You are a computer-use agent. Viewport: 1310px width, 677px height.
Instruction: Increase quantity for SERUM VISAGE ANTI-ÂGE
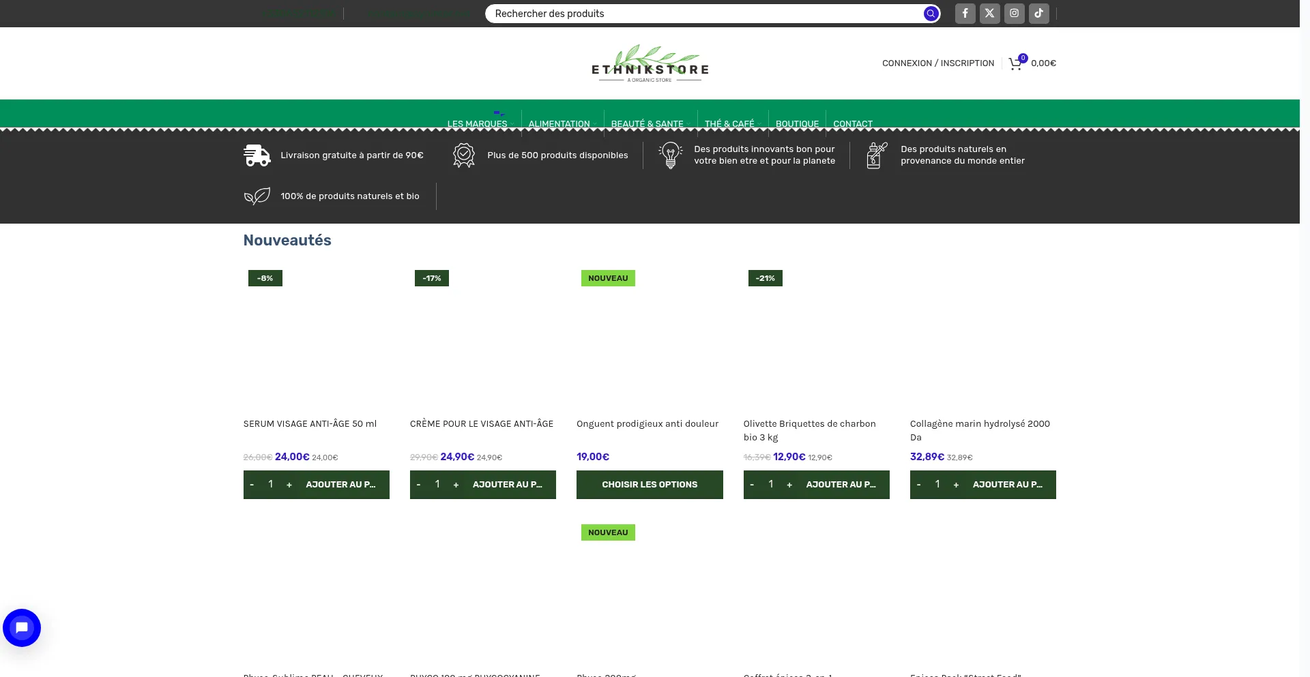pos(289,485)
